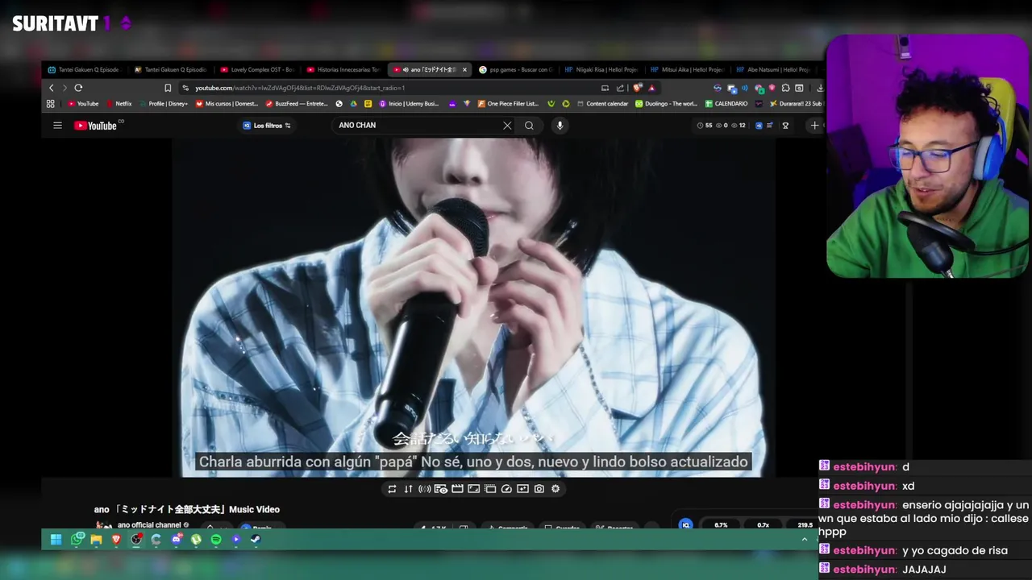
Task: Open Inicio Udemy Business bookmark
Action: pos(409,104)
